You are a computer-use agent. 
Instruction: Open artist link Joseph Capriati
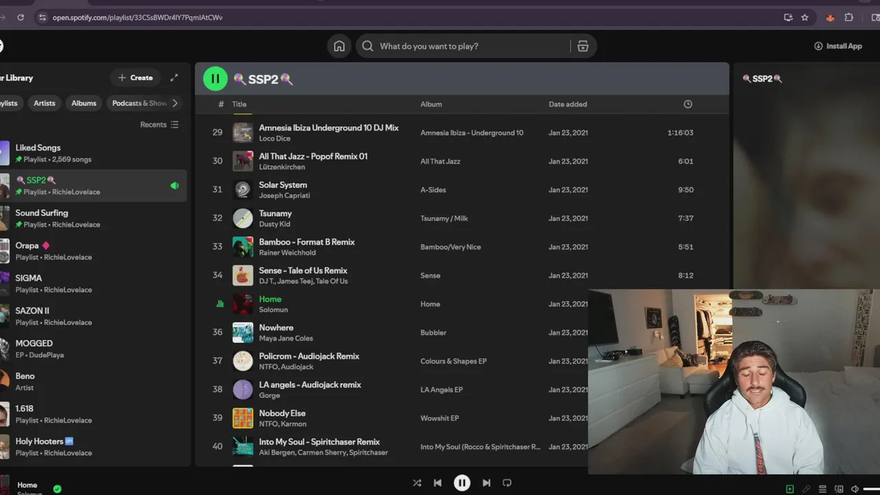pyautogui.click(x=285, y=195)
